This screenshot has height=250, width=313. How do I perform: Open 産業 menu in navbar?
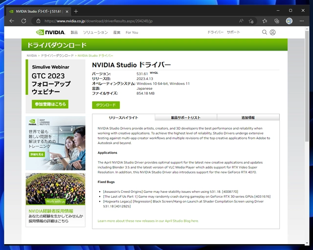[117, 32]
